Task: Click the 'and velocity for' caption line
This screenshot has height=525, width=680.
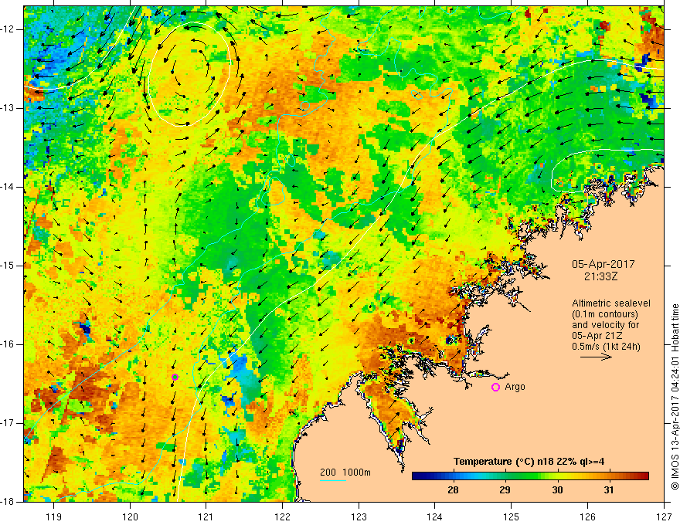Action: click(x=605, y=325)
